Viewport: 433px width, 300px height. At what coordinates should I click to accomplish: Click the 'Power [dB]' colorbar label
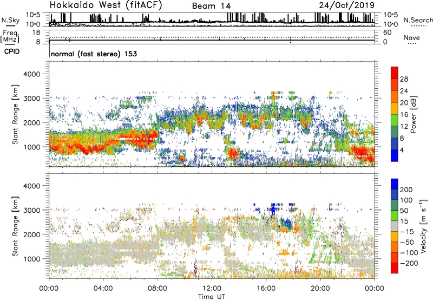413,114
